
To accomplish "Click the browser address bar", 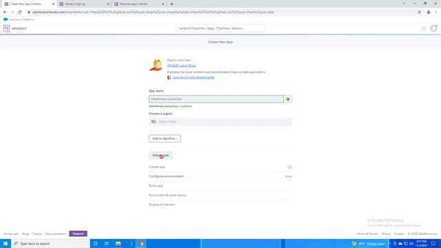I will click(x=220, y=12).
